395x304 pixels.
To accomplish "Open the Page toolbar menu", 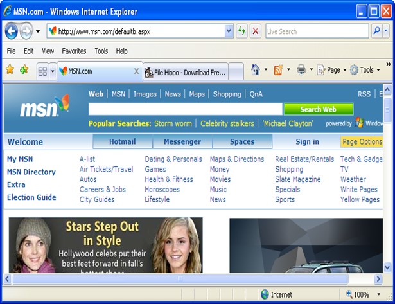I will click(331, 70).
